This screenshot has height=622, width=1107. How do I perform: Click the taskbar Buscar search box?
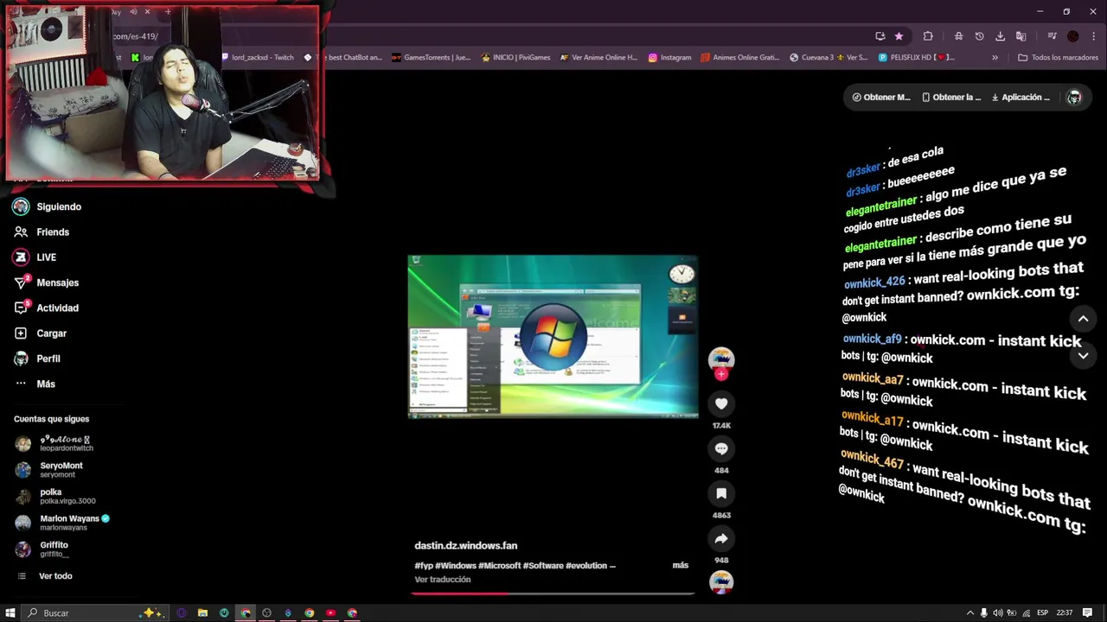click(95, 612)
